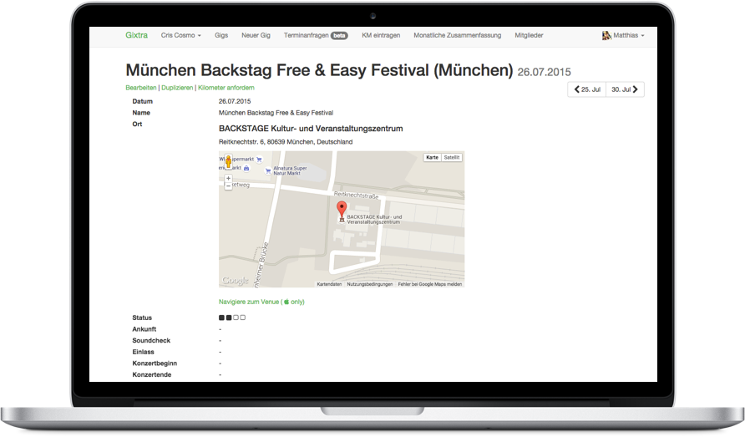This screenshot has height=437, width=745.
Task: Go to previous gig 25. Jul
Action: coord(586,89)
